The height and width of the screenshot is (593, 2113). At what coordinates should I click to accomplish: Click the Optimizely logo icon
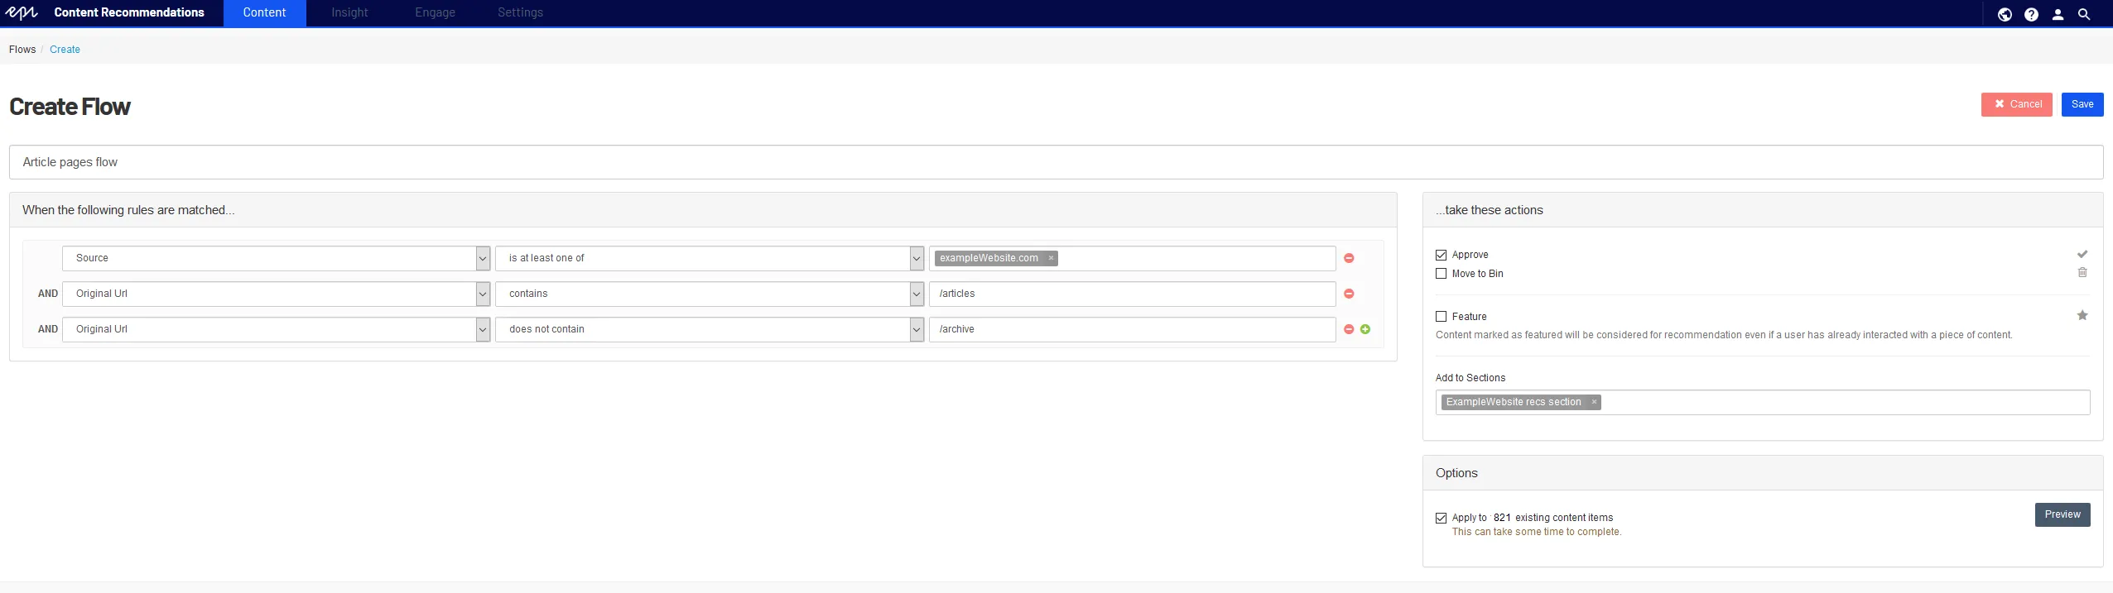tap(22, 12)
